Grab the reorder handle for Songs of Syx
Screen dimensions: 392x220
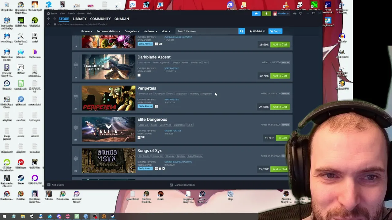(x=76, y=158)
